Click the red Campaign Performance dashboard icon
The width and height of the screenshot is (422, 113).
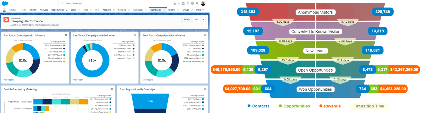pos(6,19)
